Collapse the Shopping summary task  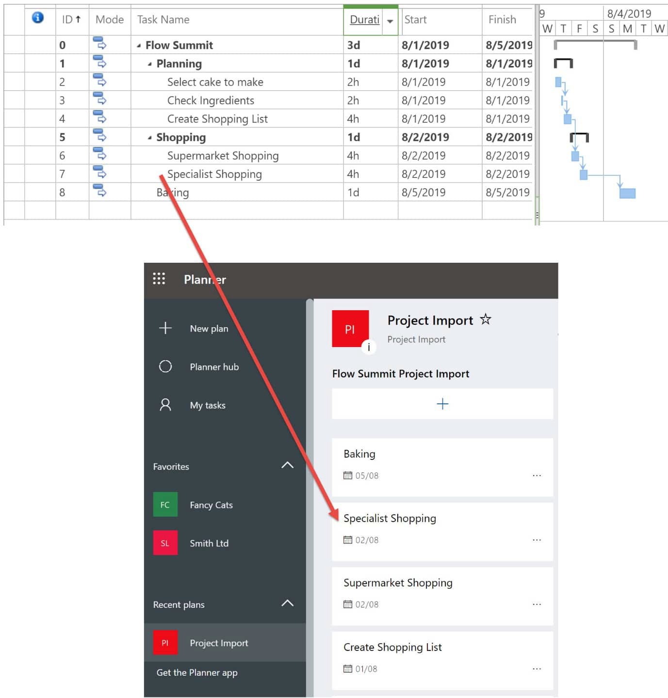(x=149, y=138)
